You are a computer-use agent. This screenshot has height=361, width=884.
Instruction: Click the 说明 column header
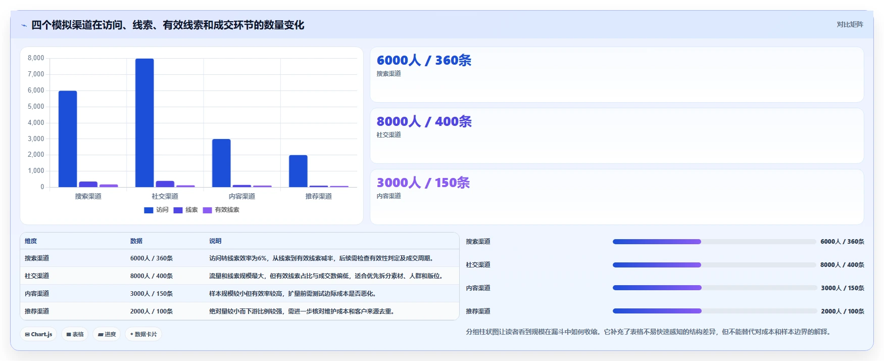coord(215,241)
